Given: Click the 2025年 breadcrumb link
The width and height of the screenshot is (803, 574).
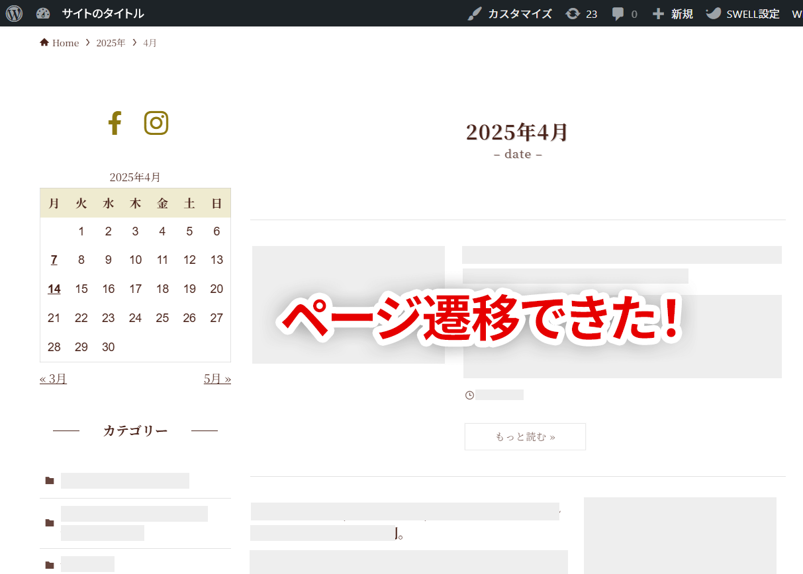Looking at the screenshot, I should pos(111,43).
